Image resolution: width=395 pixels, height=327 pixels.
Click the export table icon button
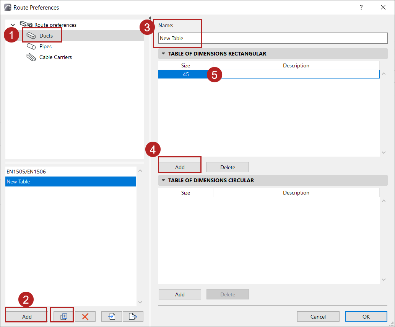click(133, 316)
